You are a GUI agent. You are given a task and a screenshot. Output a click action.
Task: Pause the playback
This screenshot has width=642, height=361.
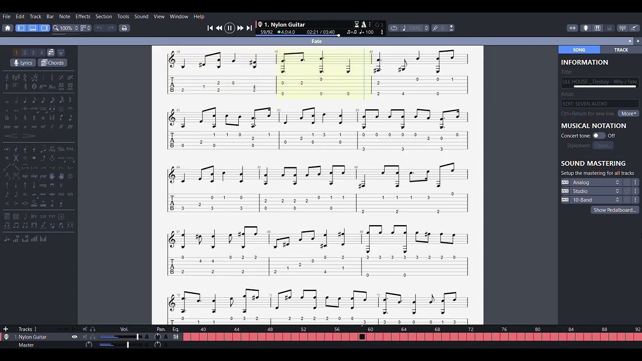pyautogui.click(x=230, y=28)
